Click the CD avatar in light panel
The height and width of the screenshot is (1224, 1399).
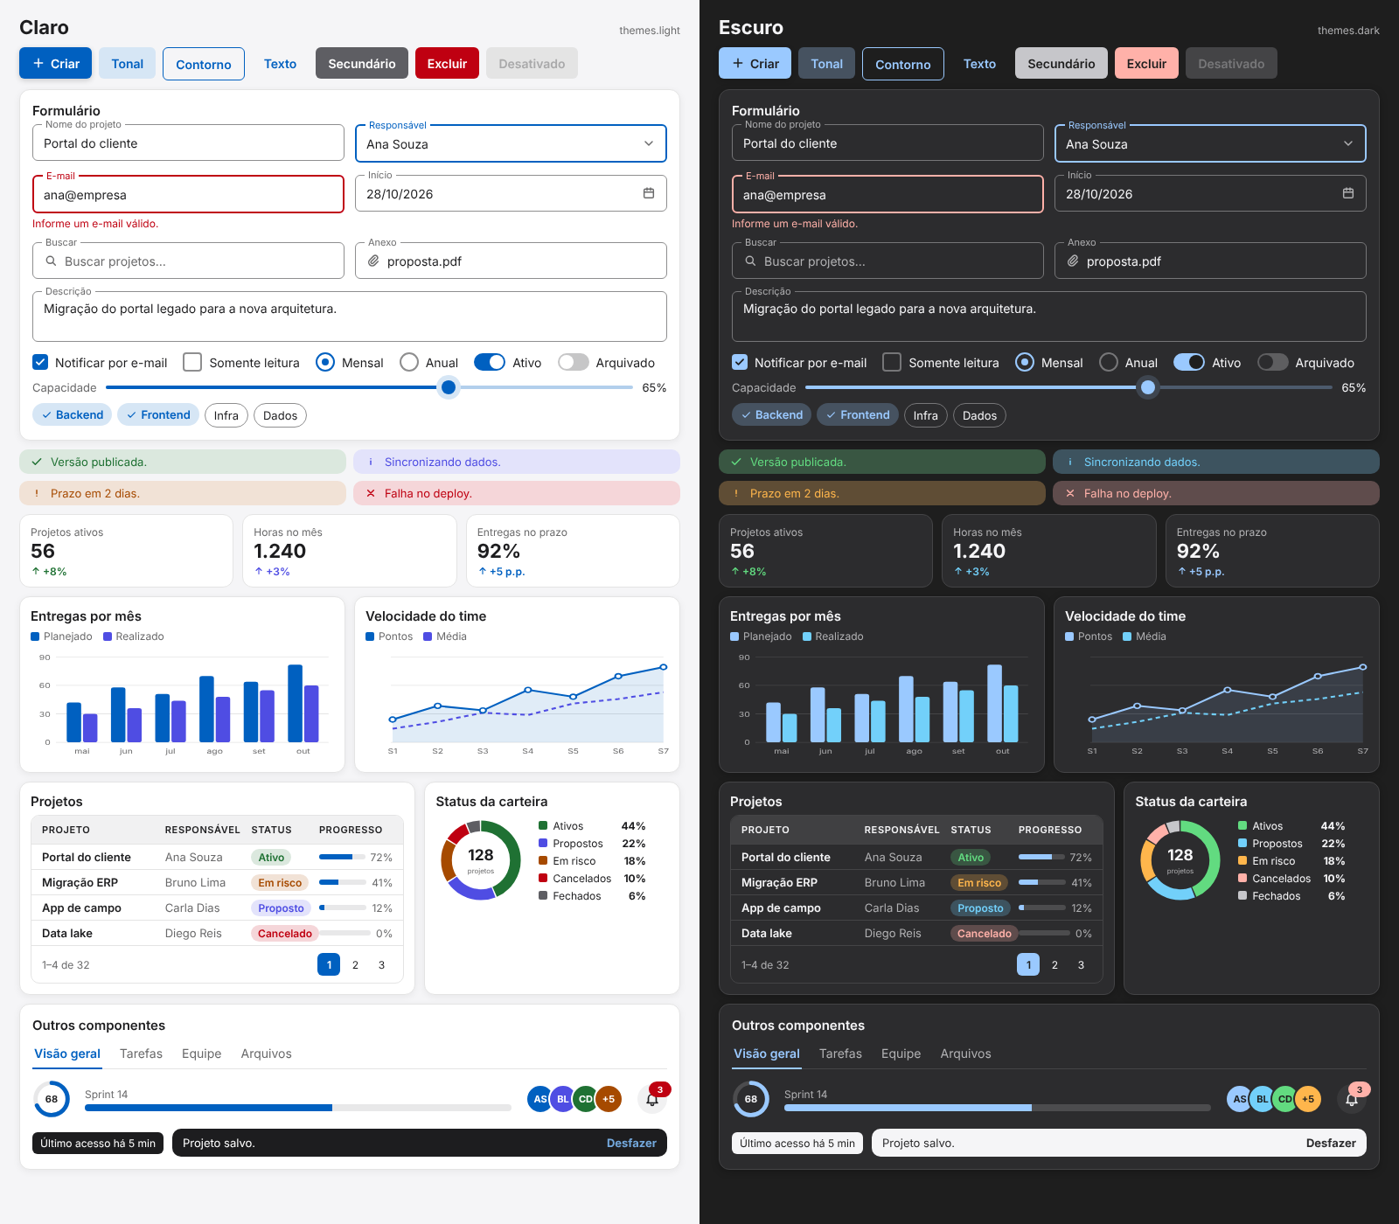pos(586,1099)
